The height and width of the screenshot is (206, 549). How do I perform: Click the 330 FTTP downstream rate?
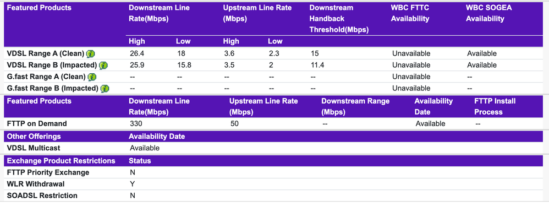136,124
